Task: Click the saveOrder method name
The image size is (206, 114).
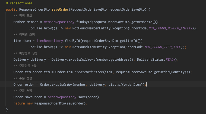Action: coord(60,10)
